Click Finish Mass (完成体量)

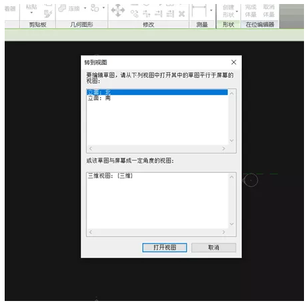pos(250,11)
